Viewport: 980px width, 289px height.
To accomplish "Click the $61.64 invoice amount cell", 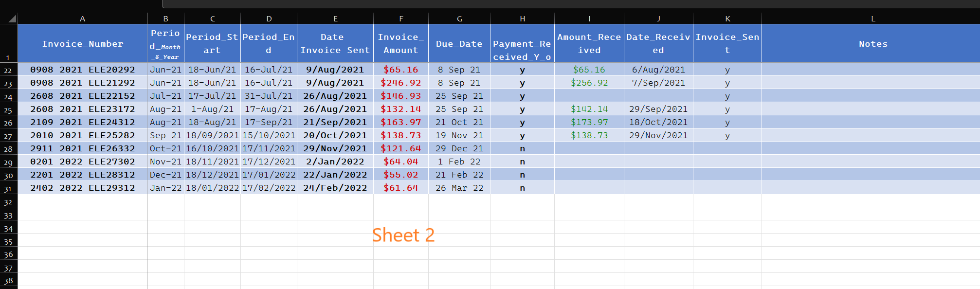I will [x=401, y=188].
